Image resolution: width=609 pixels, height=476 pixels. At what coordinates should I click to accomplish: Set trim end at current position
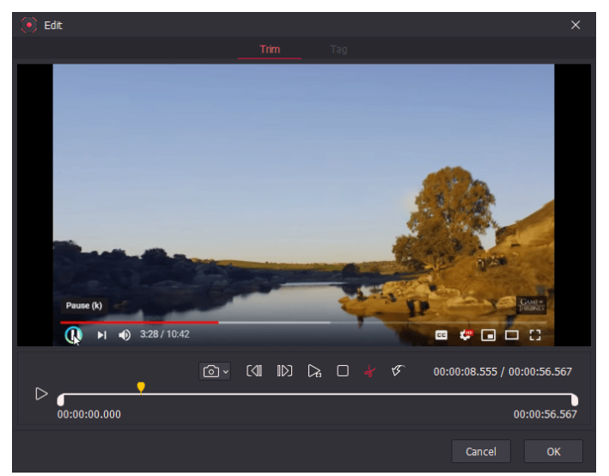(284, 371)
